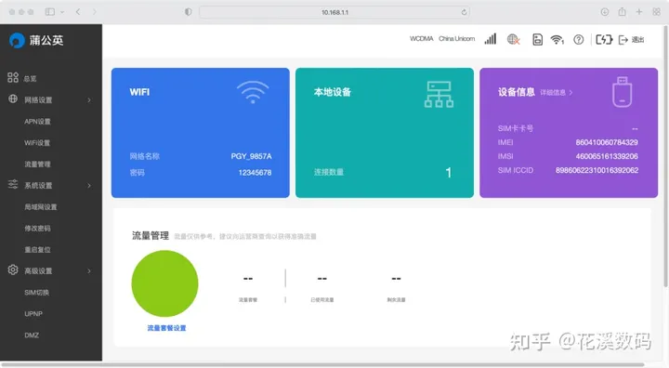Click connected device count 1

tap(449, 173)
